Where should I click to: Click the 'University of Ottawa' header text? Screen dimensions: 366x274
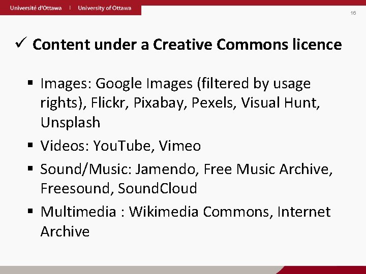click(x=105, y=8)
